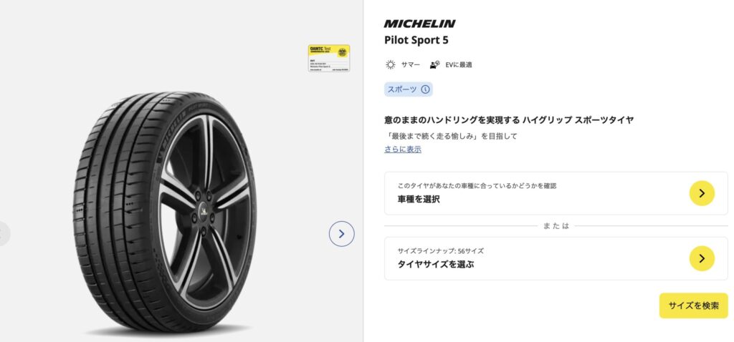Open the タイヤサイズを選ぶ option
The width and height of the screenshot is (734, 342).
[x=436, y=264]
